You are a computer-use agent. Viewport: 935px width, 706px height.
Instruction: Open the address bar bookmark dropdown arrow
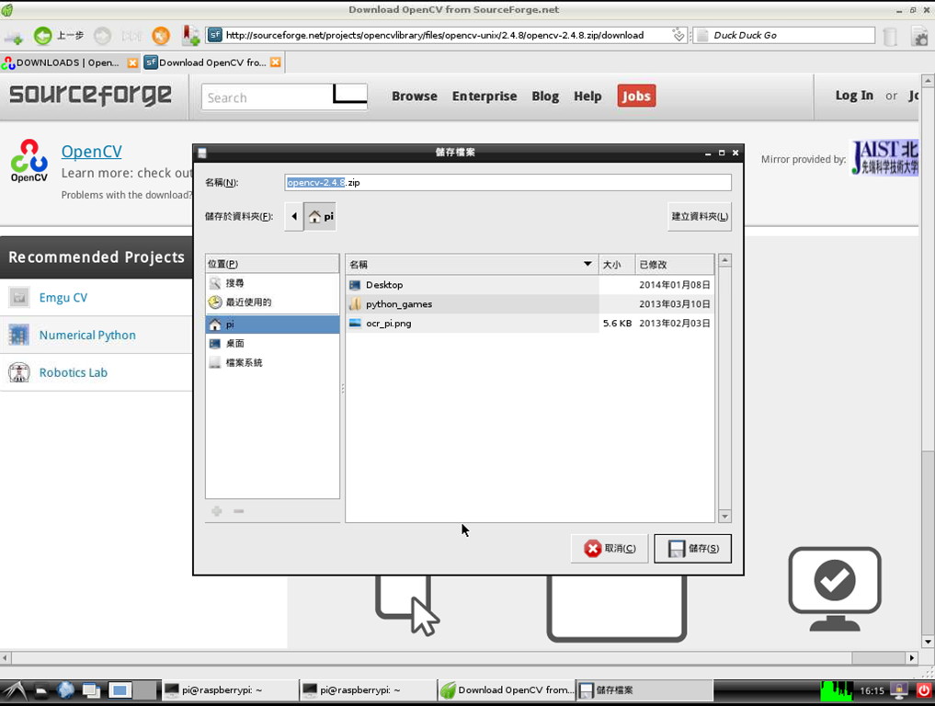(678, 35)
